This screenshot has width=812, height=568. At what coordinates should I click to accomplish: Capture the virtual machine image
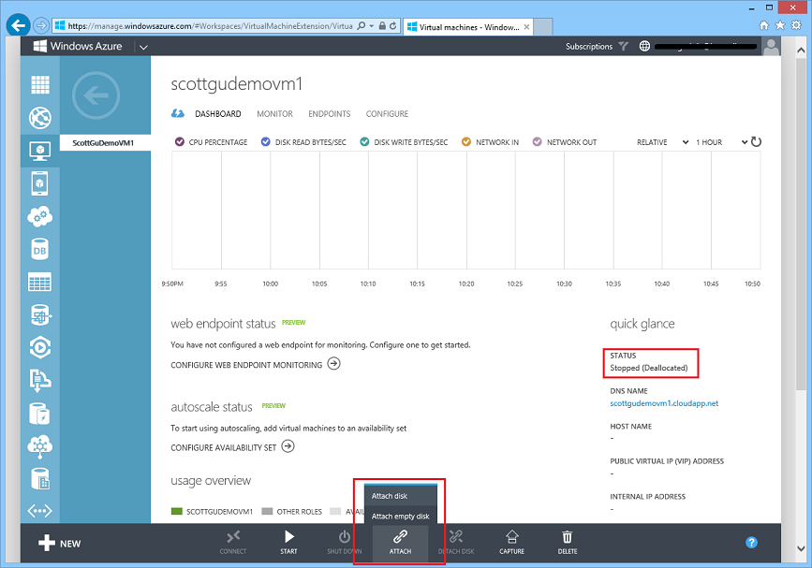point(511,537)
